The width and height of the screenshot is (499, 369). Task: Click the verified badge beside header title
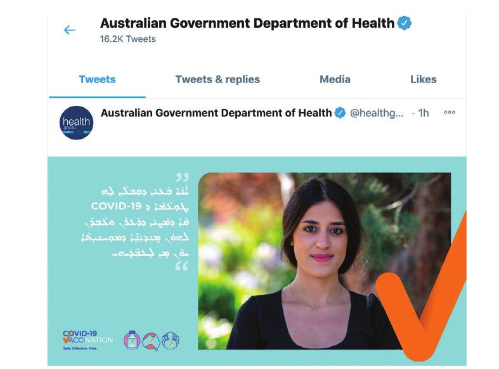[404, 23]
